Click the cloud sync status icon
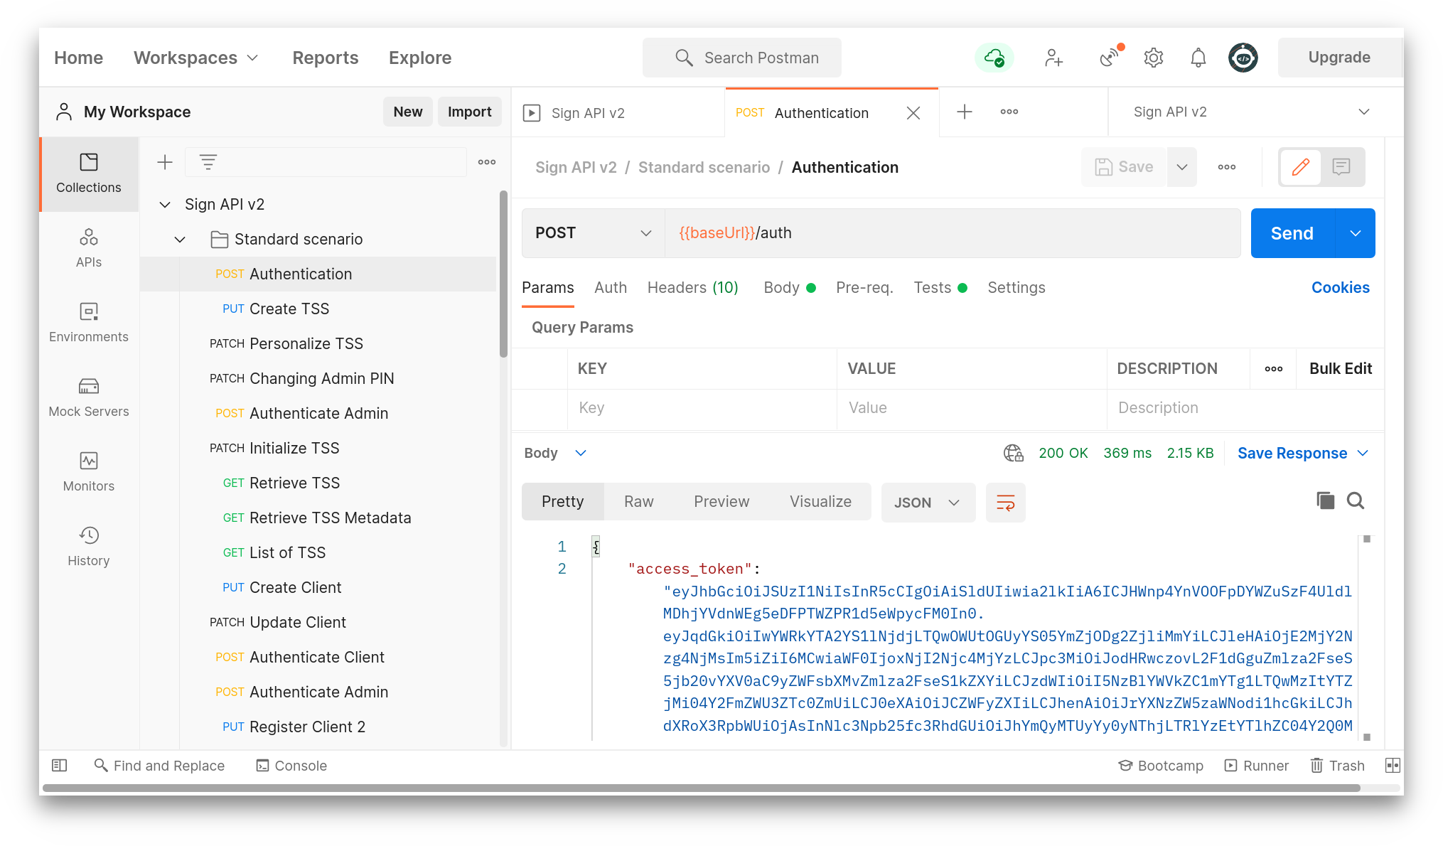This screenshot has height=846, width=1443. point(994,58)
